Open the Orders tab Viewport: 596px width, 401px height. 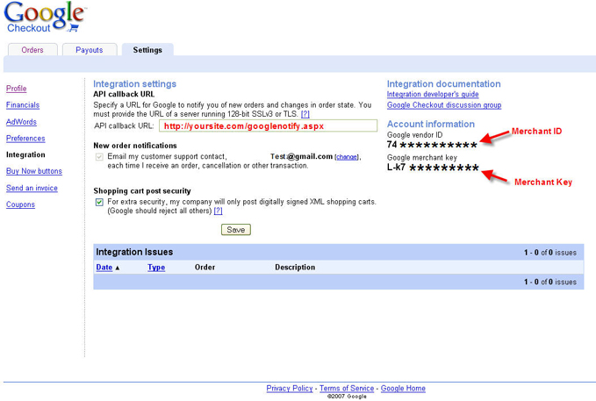(x=32, y=50)
